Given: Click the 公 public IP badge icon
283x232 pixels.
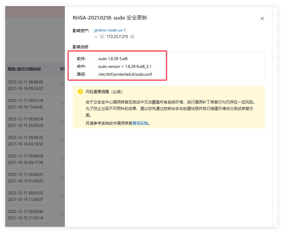Looking at the screenshot, I should coord(102,36).
